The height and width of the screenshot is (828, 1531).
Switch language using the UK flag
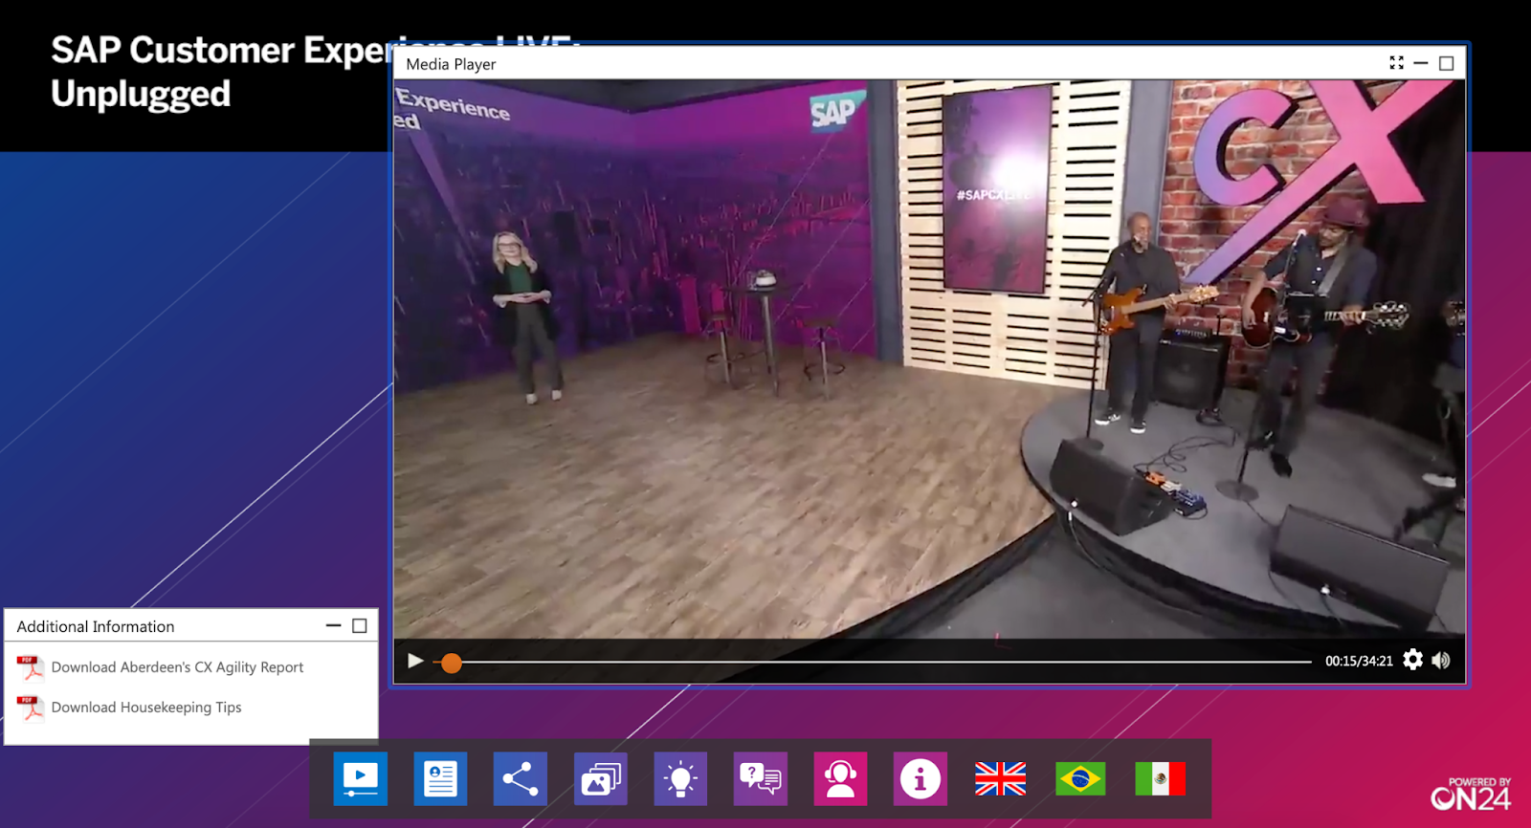(1000, 778)
